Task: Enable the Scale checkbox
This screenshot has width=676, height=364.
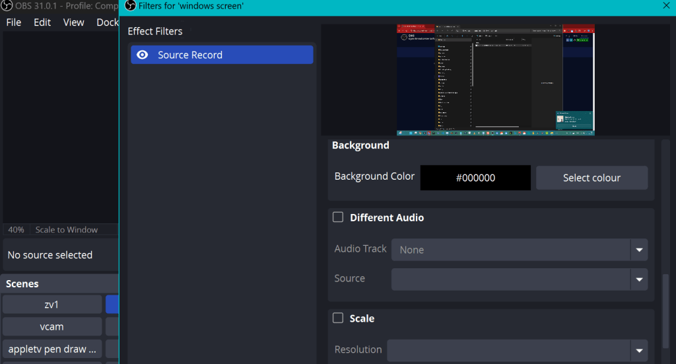Action: 338,318
